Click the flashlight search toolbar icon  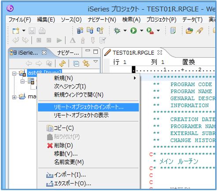click(x=199, y=31)
